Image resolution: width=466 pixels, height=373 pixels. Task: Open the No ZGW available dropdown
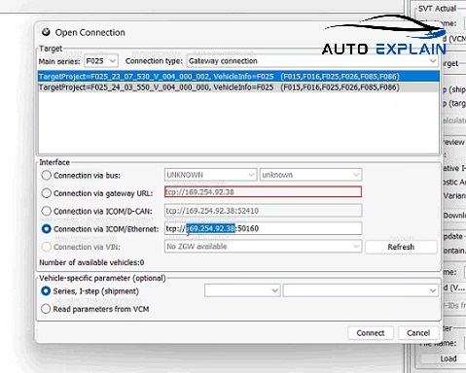[x=263, y=247]
